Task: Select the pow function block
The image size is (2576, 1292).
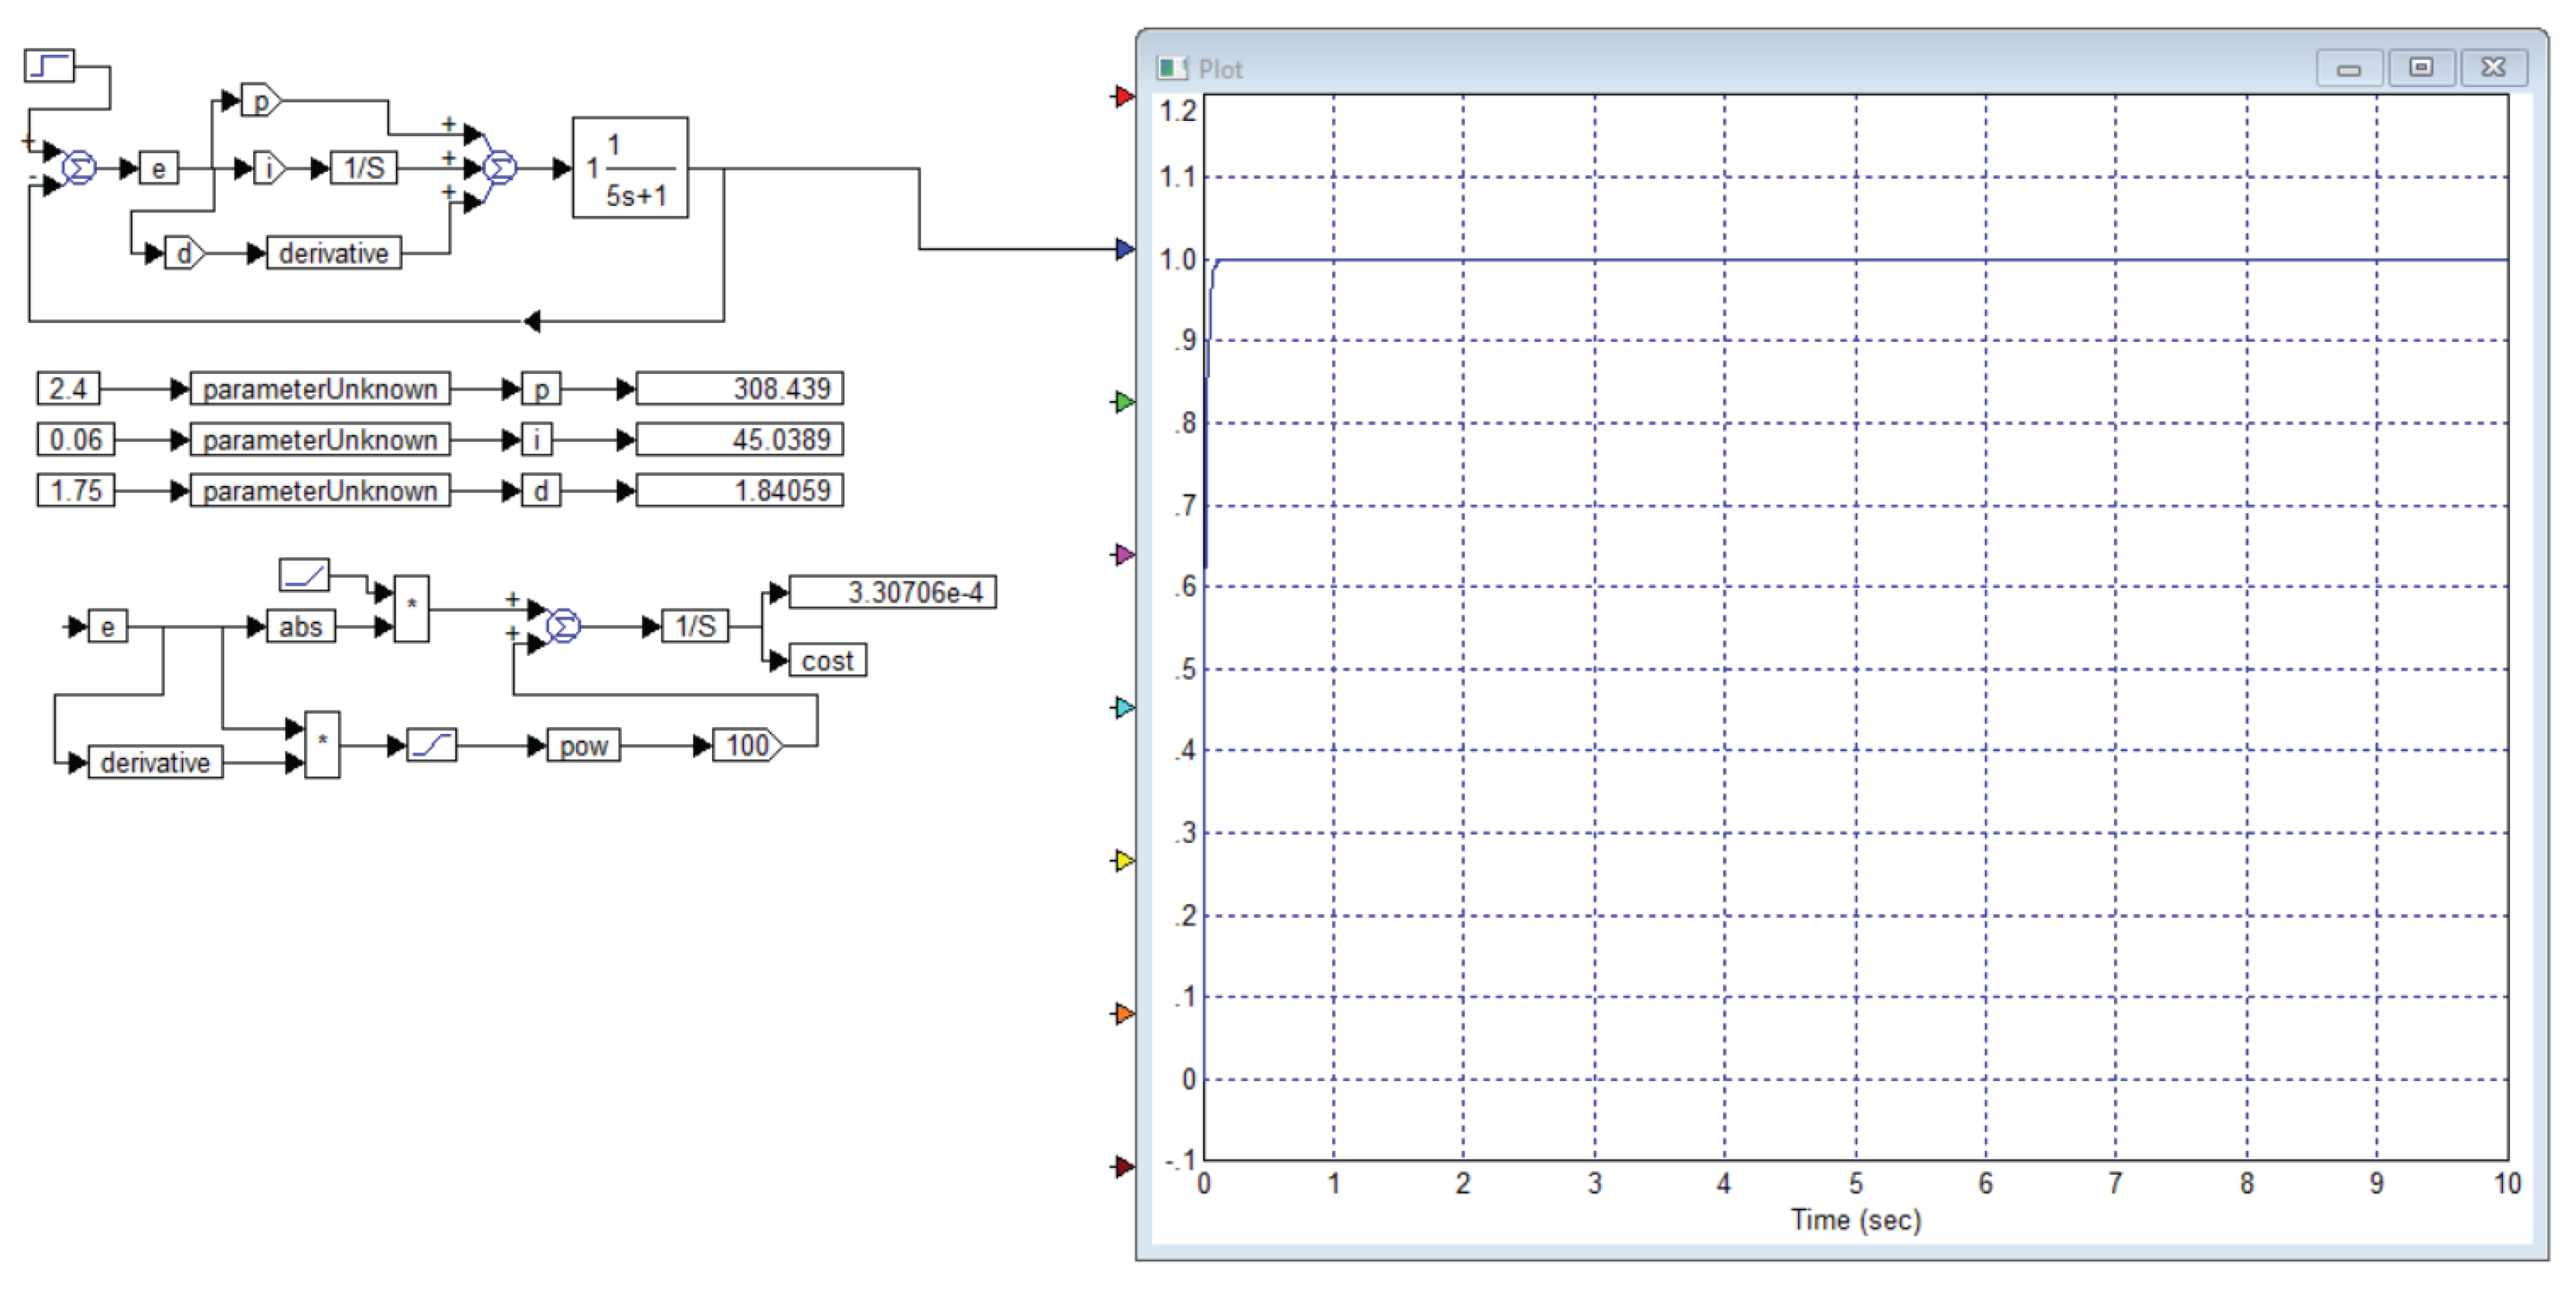Action: point(583,745)
